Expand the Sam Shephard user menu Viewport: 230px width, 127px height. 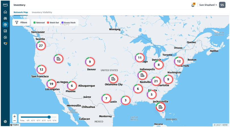(208, 5)
